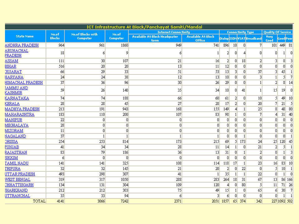299x224 pixels.
Task: Click the ICT Infrastructure table title
Action: 145,27
